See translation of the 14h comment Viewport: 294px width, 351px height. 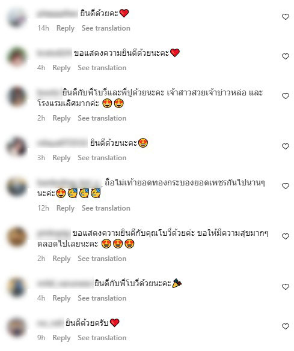(106, 28)
